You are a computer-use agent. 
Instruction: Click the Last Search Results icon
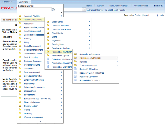[106, 10]
